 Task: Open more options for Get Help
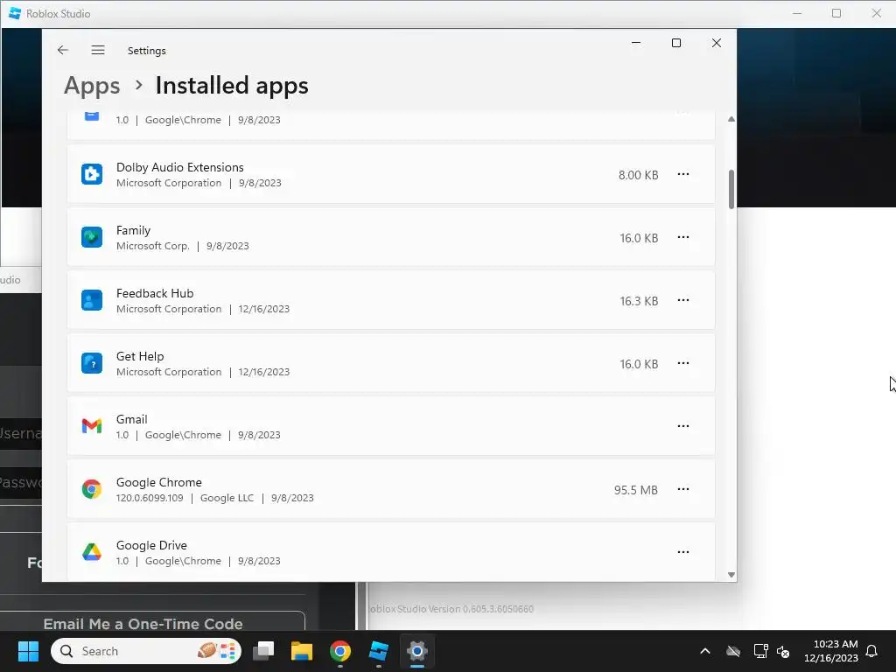682,363
